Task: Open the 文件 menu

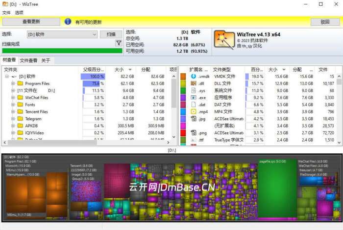Action: pyautogui.click(x=6, y=13)
